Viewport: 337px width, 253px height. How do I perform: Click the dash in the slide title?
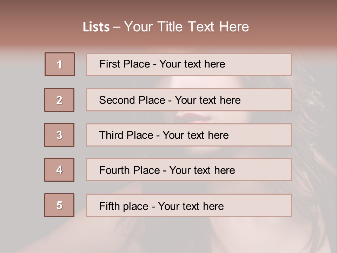(x=117, y=27)
